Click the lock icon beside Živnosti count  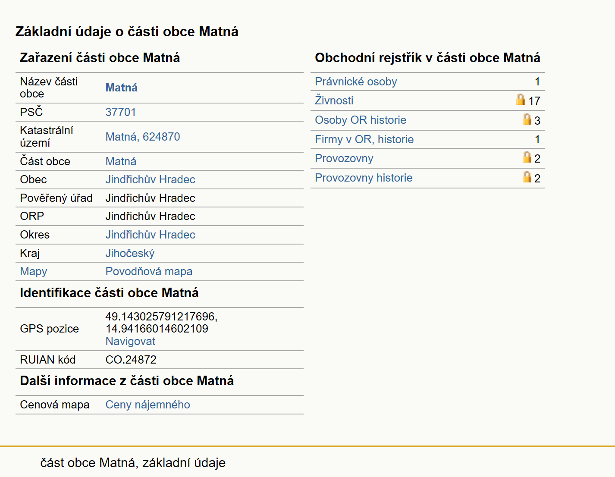click(521, 100)
